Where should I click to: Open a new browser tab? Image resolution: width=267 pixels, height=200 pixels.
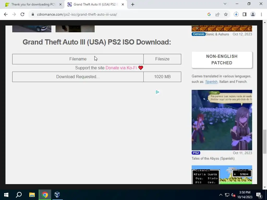[133, 5]
